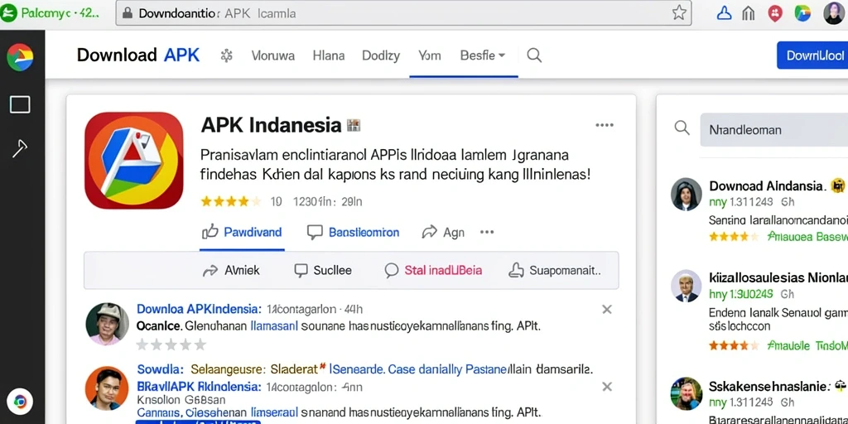This screenshot has width=848, height=424.
Task: Click the Nrandleoman search field
Action: click(x=774, y=130)
